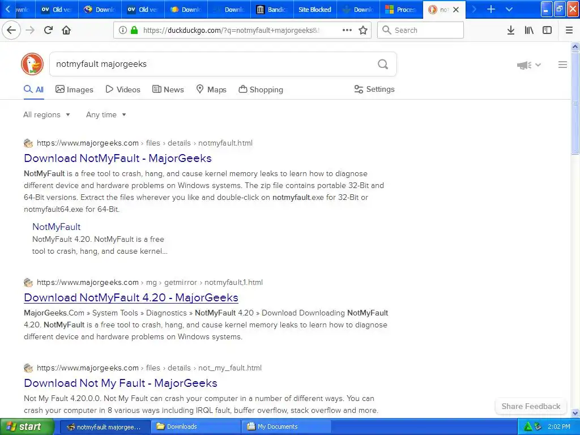
Task: Open search Settings
Action: tap(374, 89)
